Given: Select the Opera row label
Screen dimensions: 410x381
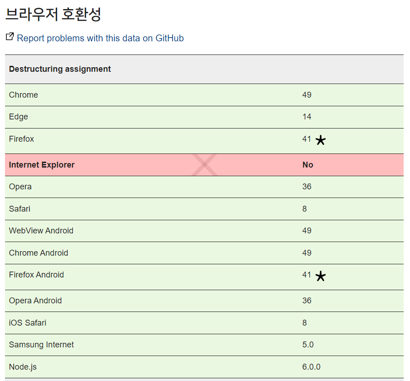Looking at the screenshot, I should pos(20,187).
